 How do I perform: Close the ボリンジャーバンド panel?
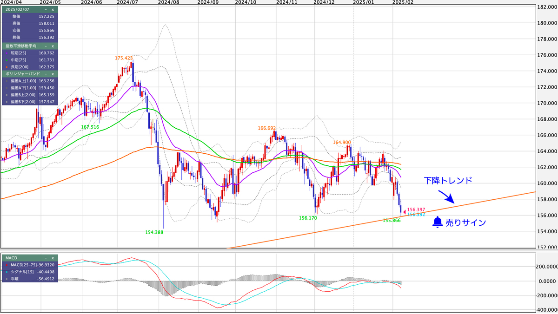pyautogui.click(x=53, y=74)
